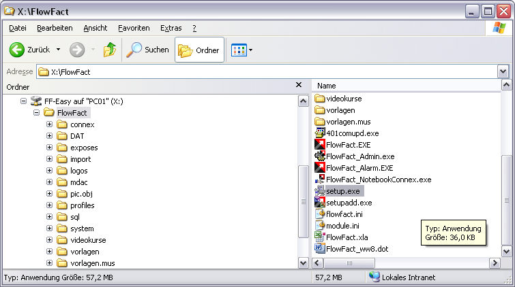515x287 pixels.
Task: Select vorlagen.mus folder in tree pane
Action: click(x=93, y=263)
